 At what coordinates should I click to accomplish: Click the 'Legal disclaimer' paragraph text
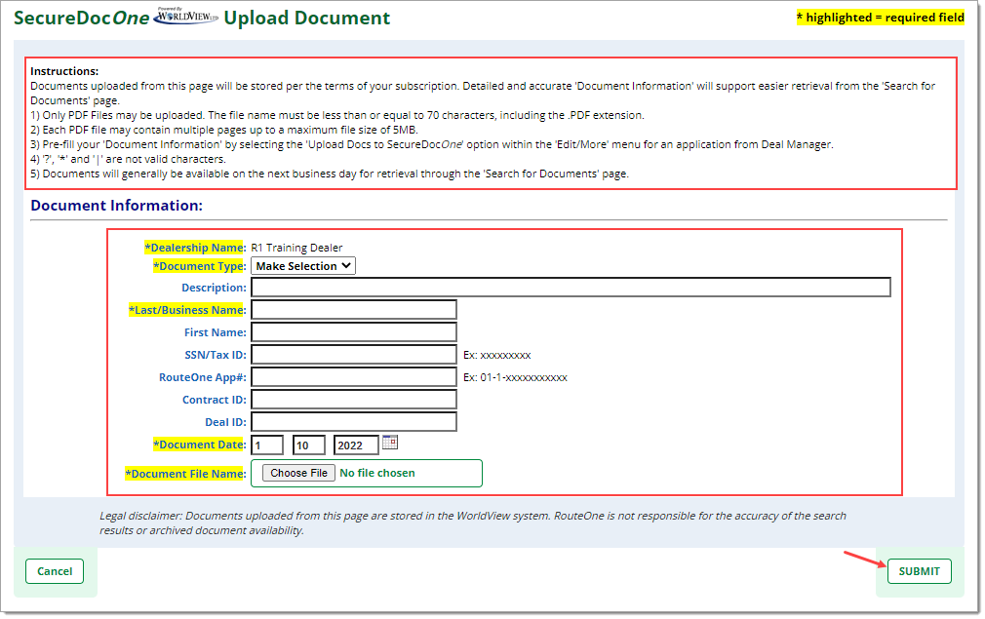(472, 522)
